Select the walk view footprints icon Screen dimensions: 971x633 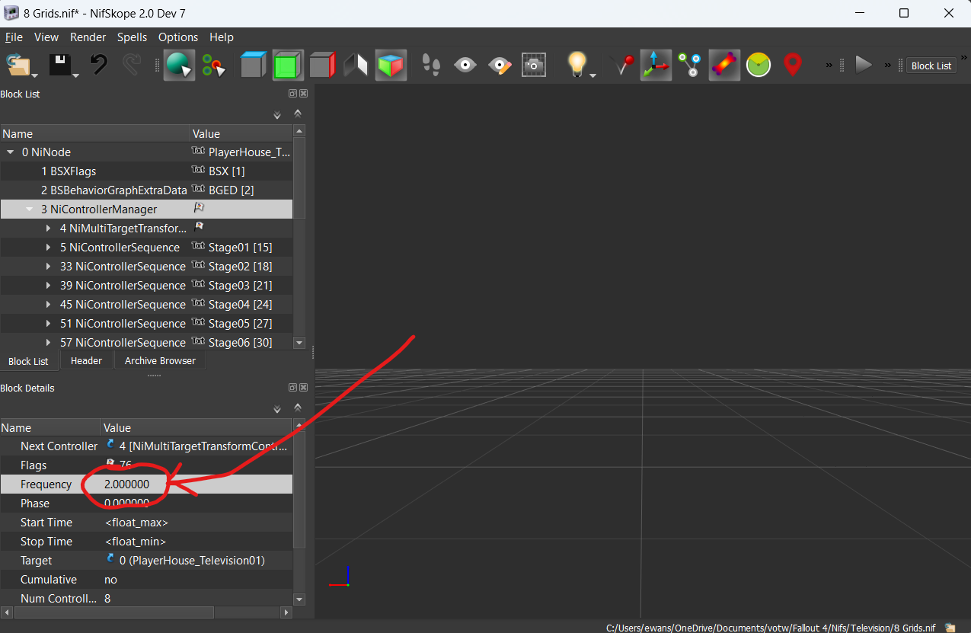(x=431, y=65)
